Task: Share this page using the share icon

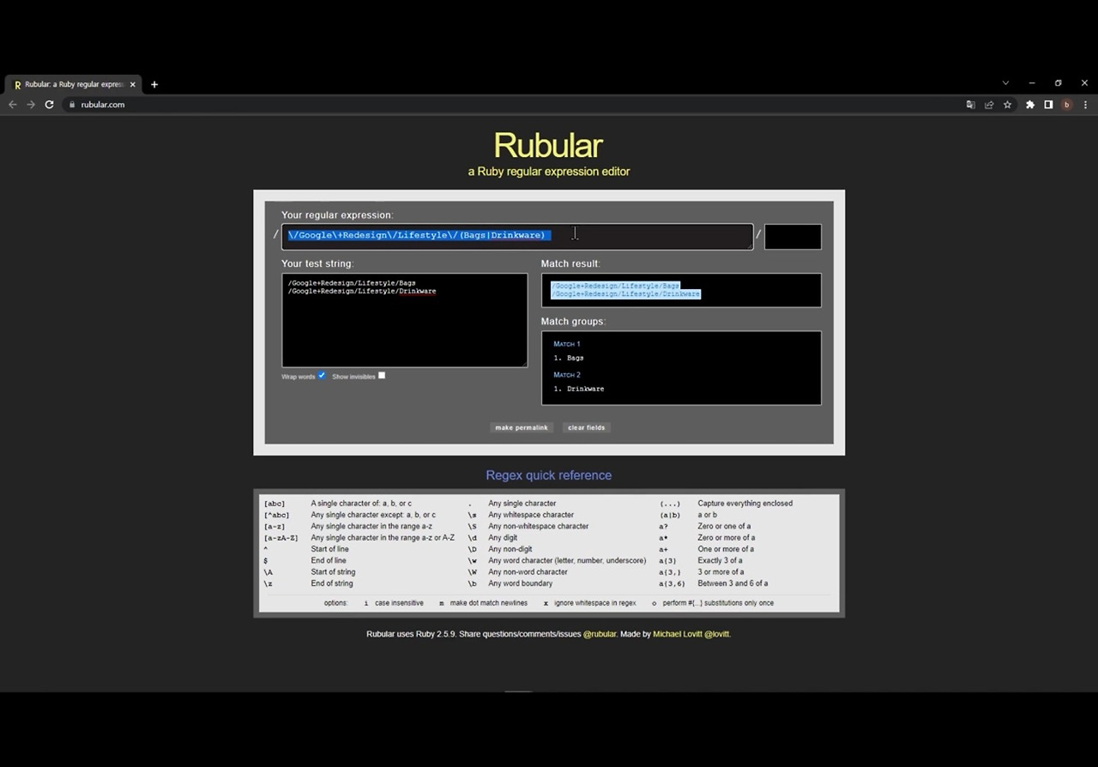Action: point(989,105)
